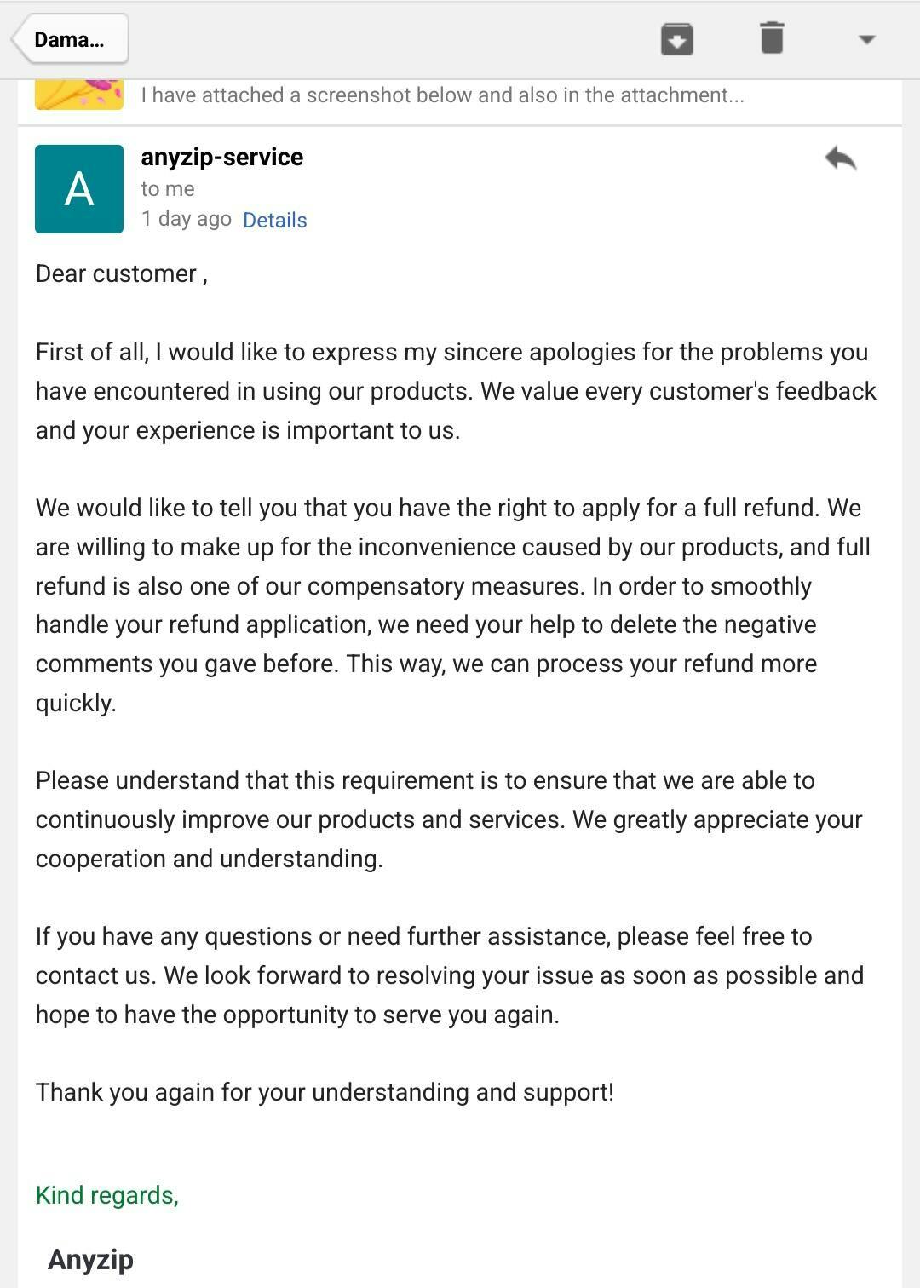The width and height of the screenshot is (920, 1288).
Task: Tap the 'Thank you again' closing line
Action: click(325, 1092)
